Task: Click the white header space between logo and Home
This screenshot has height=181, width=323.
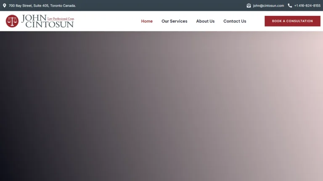Action: 107,21
